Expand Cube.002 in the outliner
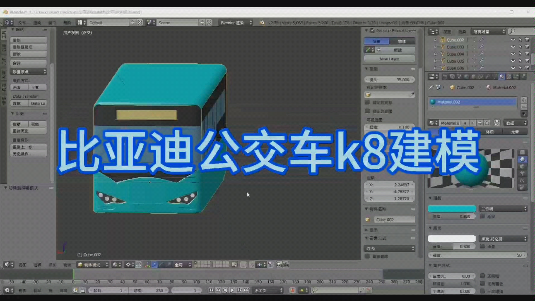The image size is (535, 301). point(435,40)
